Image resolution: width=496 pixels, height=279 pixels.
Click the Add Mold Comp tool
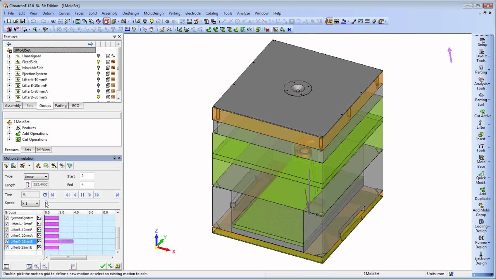[x=481, y=210]
